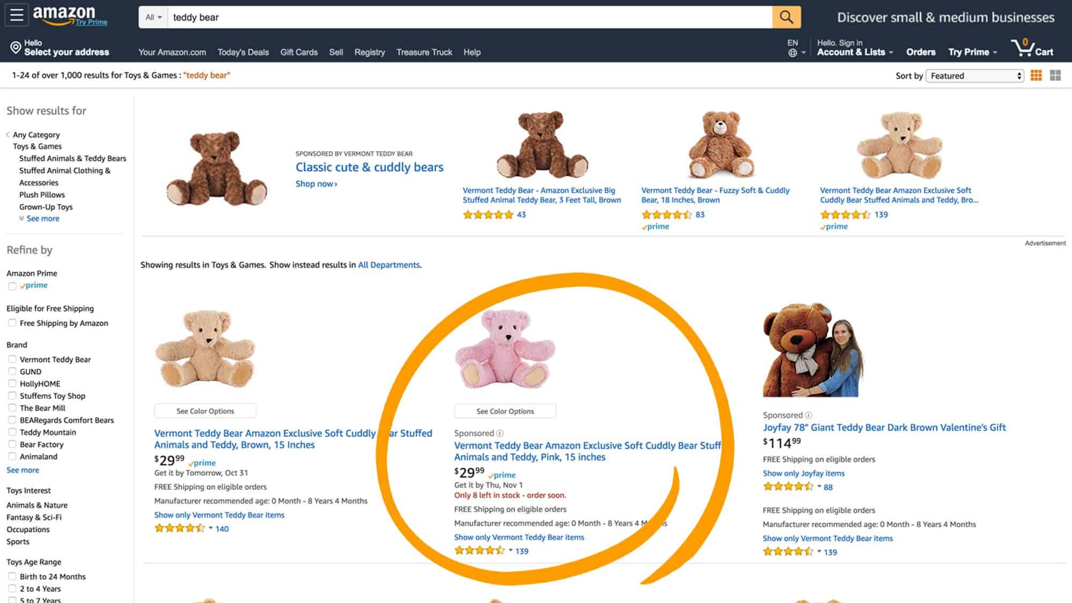
Task: Toggle Free Shipping by Amazon checkbox
Action: pos(12,323)
